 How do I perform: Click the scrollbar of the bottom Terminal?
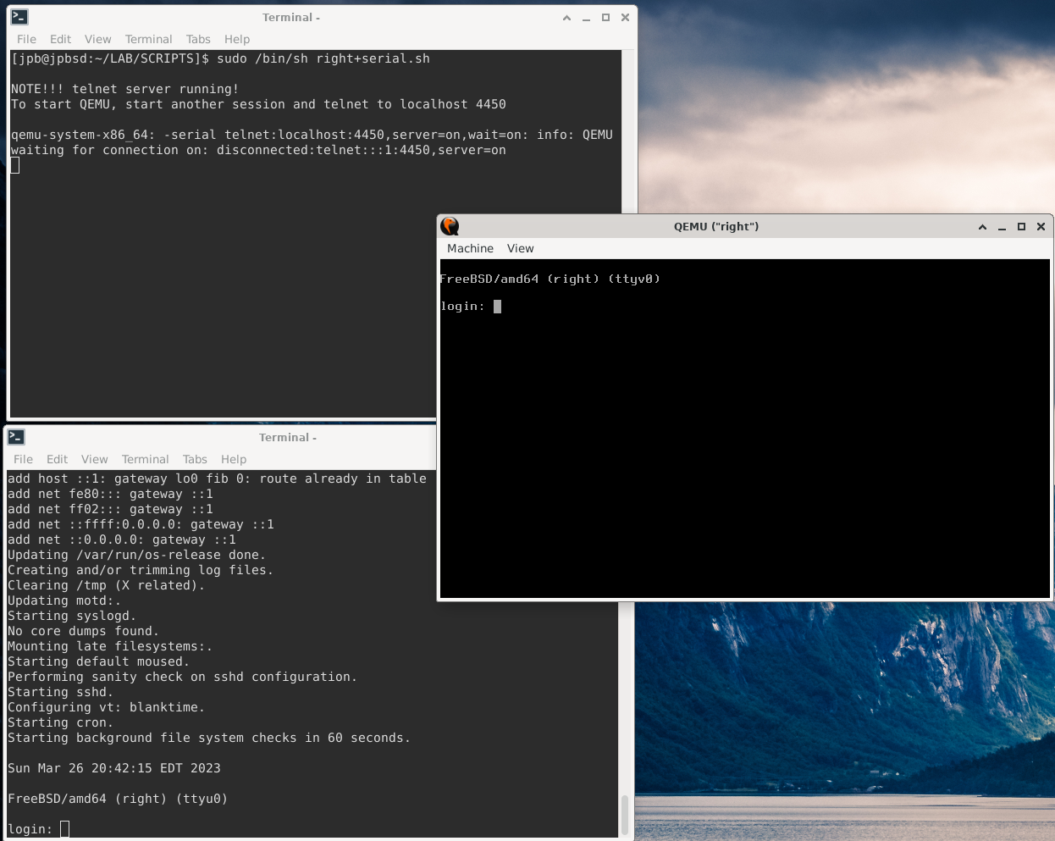[x=627, y=813]
